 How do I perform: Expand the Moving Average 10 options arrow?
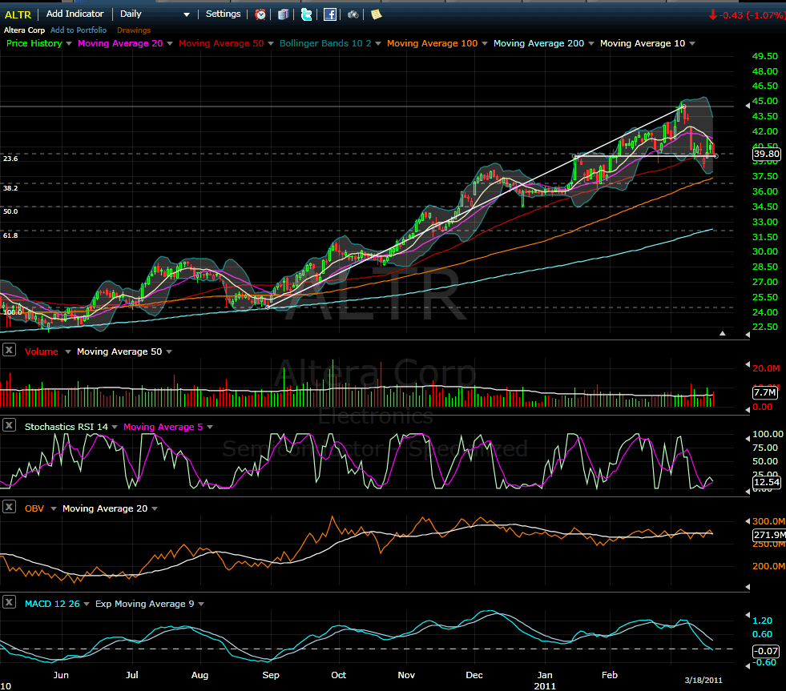click(692, 43)
